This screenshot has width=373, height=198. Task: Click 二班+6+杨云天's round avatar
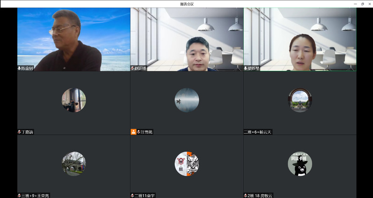click(x=300, y=100)
